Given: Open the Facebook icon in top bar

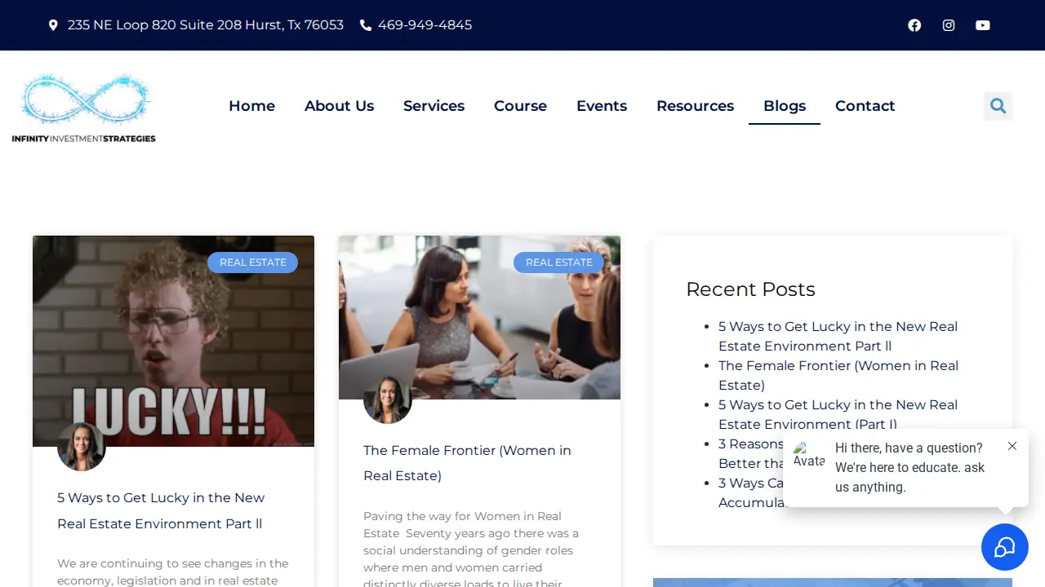Looking at the screenshot, I should pyautogui.click(x=914, y=25).
